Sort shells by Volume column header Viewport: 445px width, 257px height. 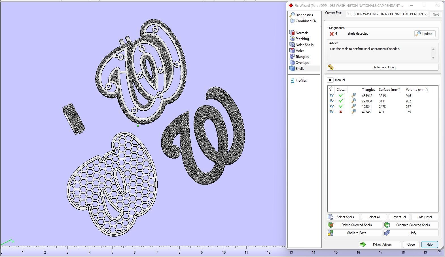tap(417, 90)
